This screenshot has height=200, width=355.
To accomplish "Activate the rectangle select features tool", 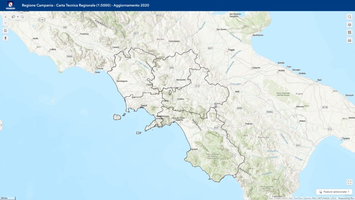I will click(x=14, y=17).
